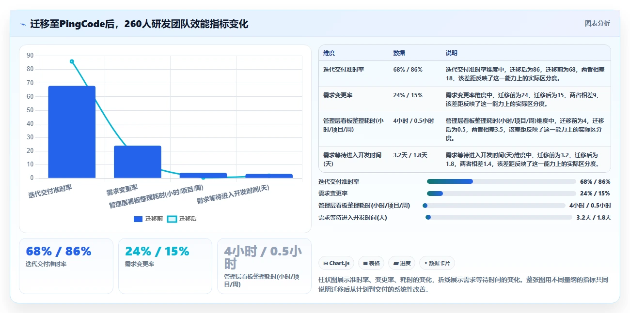Click y-axis label 90
Viewport: 630px width, 313px height.
[x=30, y=56]
